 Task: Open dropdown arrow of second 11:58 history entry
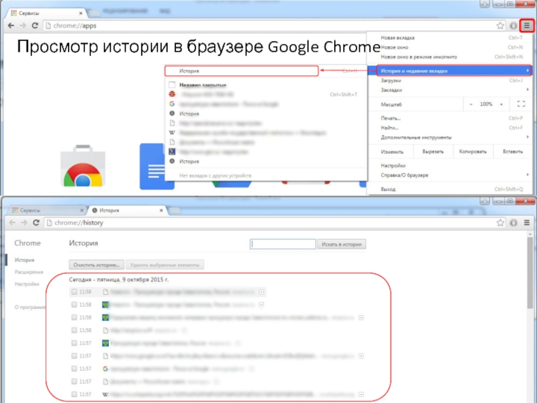coord(261,304)
